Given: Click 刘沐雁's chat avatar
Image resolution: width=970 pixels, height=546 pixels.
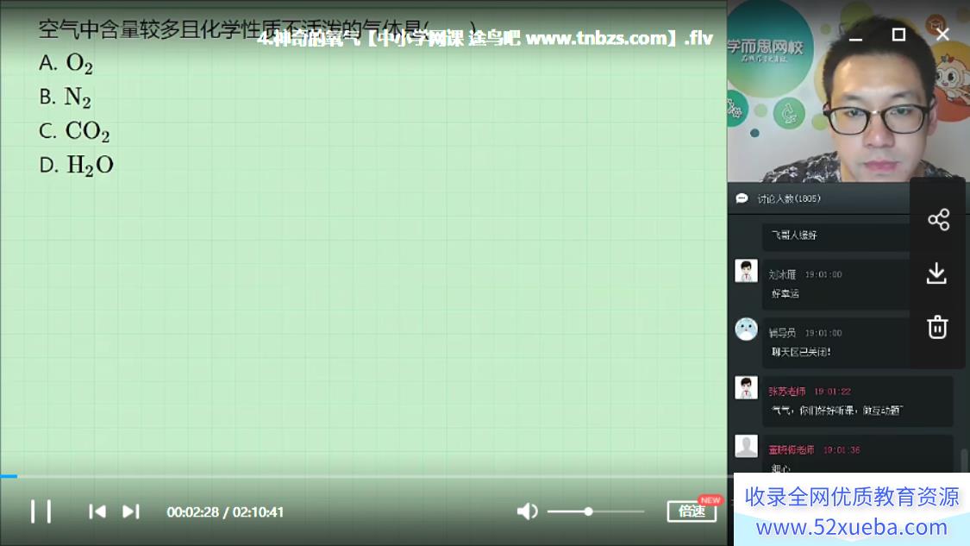Looking at the screenshot, I should [x=746, y=271].
